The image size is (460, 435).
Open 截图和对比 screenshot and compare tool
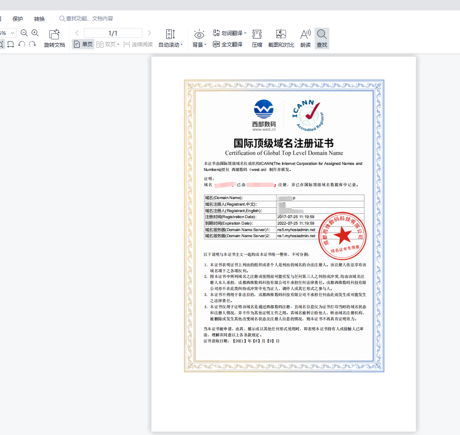tap(281, 35)
